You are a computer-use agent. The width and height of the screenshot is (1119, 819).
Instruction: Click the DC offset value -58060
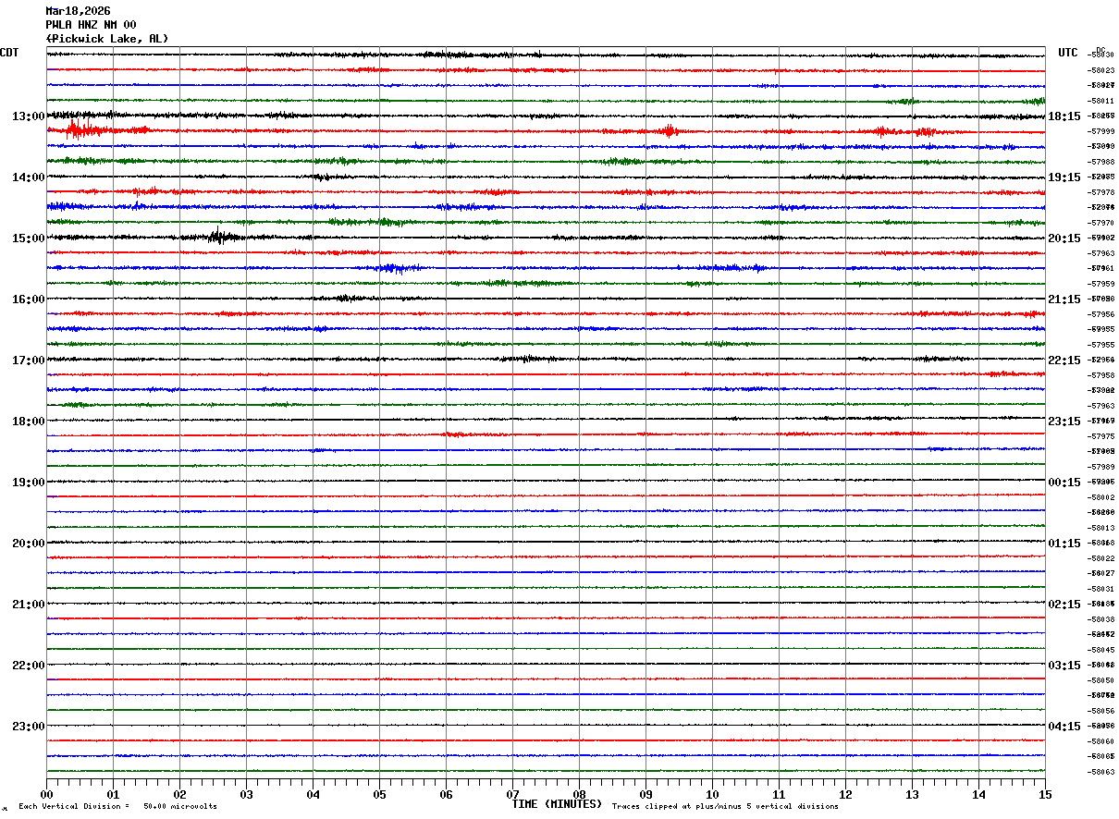tap(1101, 741)
